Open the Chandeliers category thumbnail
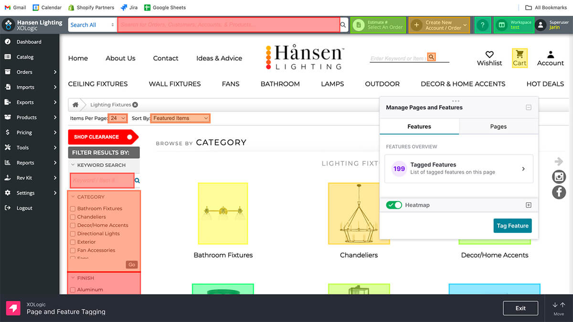This screenshot has height=322, width=573. (x=359, y=213)
